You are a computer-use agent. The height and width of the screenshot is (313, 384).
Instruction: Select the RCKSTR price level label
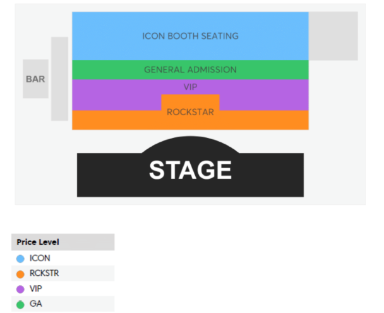point(44,273)
